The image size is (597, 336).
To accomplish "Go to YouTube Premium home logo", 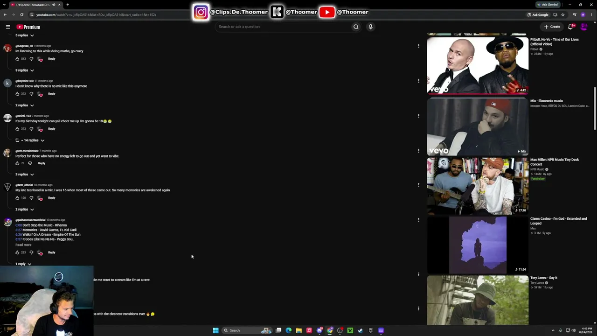I will 28,27.
